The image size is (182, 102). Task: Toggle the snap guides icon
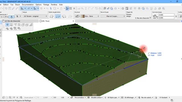(x=28, y=8)
